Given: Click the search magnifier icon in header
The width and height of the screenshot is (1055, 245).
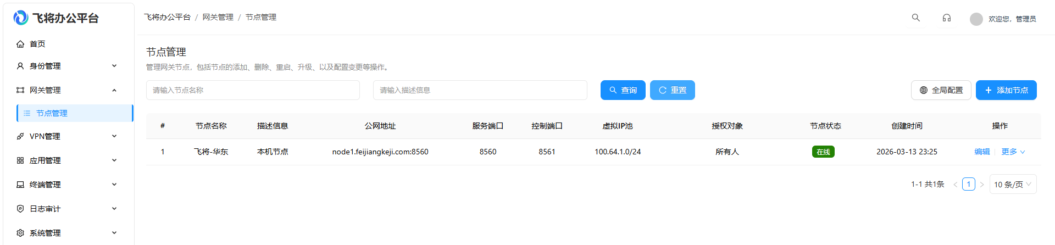Looking at the screenshot, I should [915, 18].
